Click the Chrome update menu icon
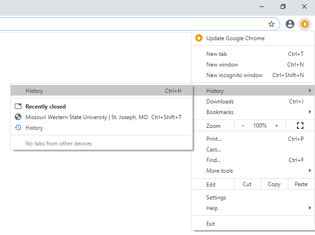 tap(304, 24)
